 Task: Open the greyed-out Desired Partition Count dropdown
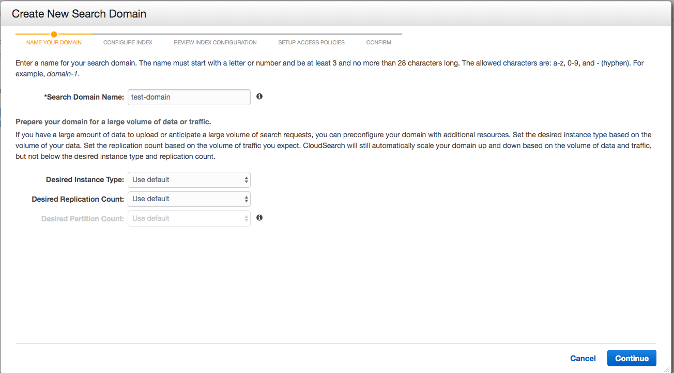[189, 218]
